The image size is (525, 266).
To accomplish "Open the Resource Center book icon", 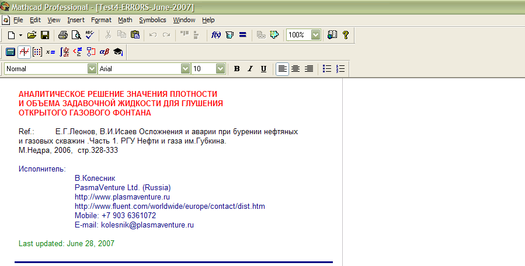I will 332,35.
